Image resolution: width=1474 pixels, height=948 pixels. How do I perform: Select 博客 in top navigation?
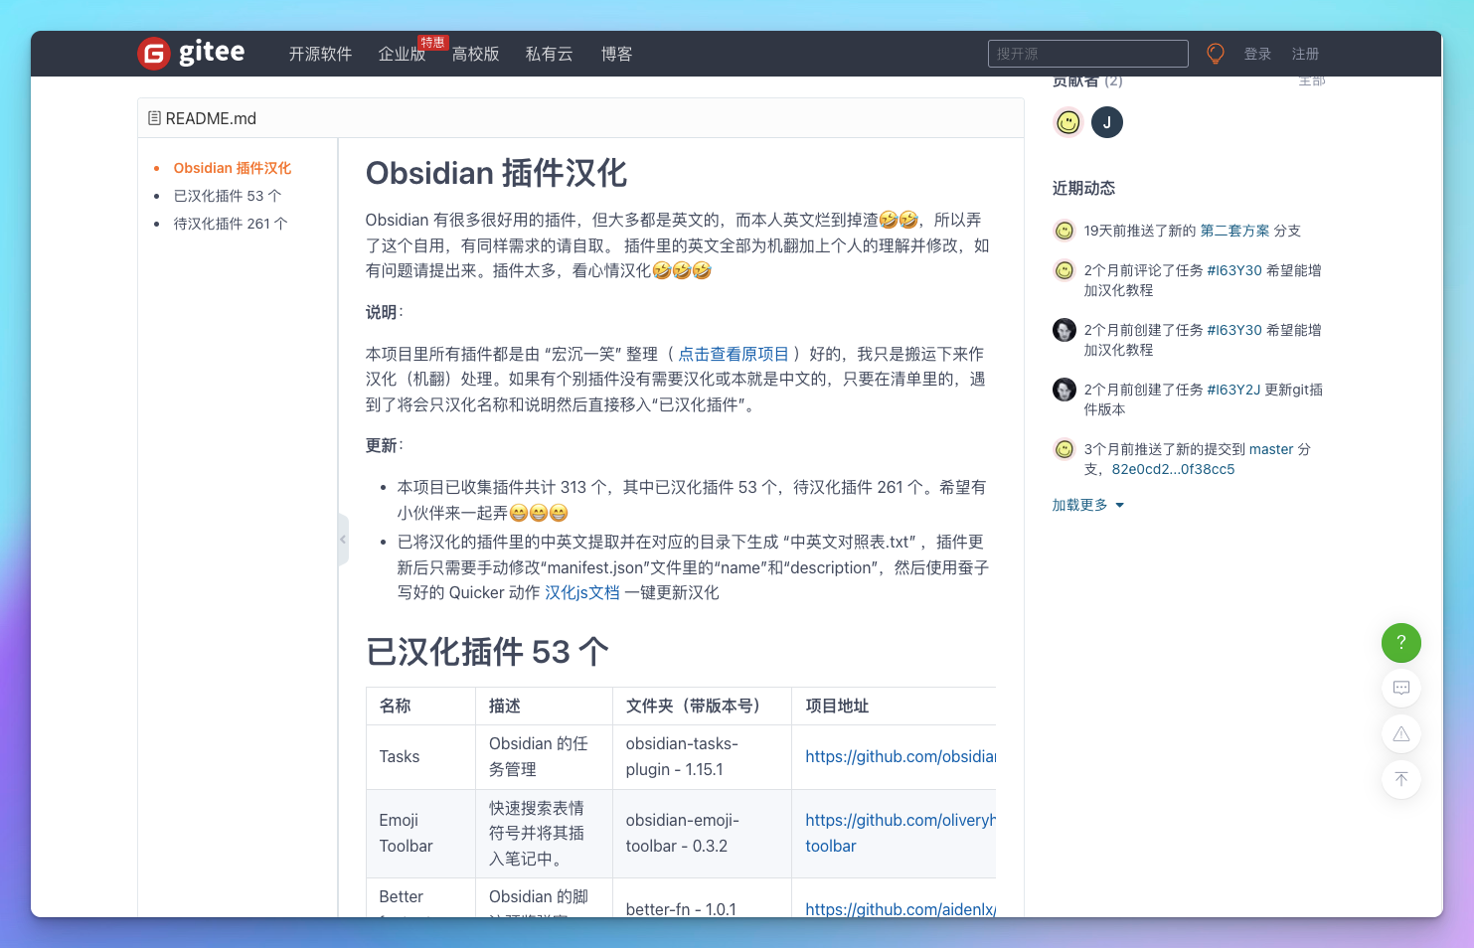tap(617, 54)
